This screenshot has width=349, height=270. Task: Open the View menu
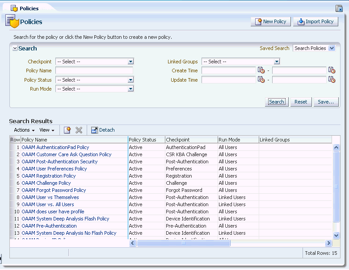(46, 130)
